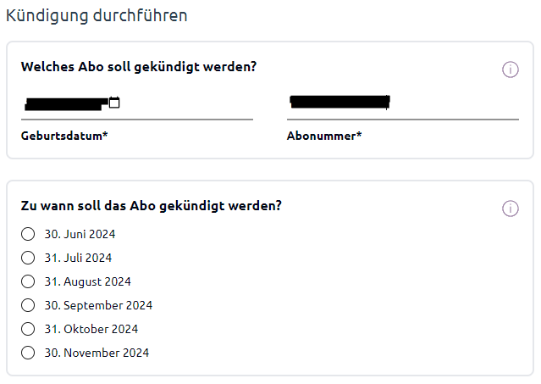The width and height of the screenshot is (541, 384).
Task: Choose the 30. September 2024 radio circle
Action: 28,305
